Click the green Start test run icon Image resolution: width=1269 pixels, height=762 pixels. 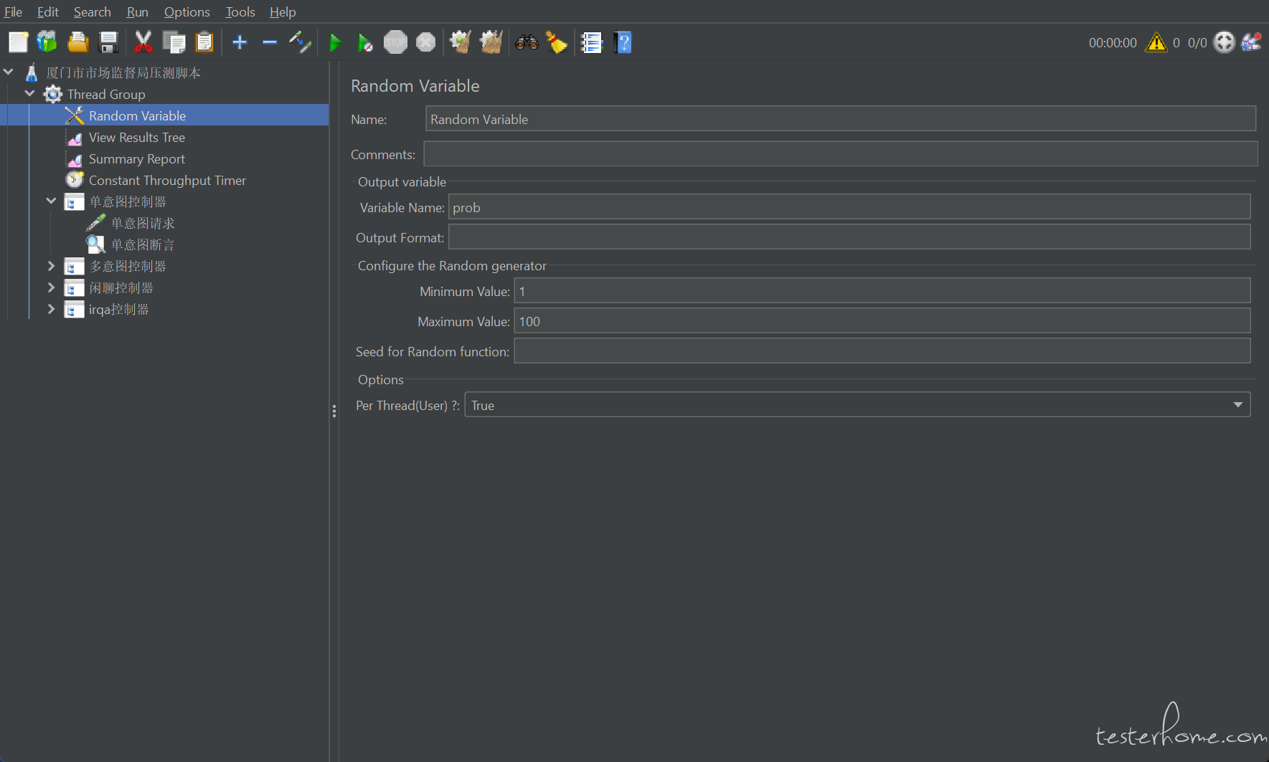point(334,43)
